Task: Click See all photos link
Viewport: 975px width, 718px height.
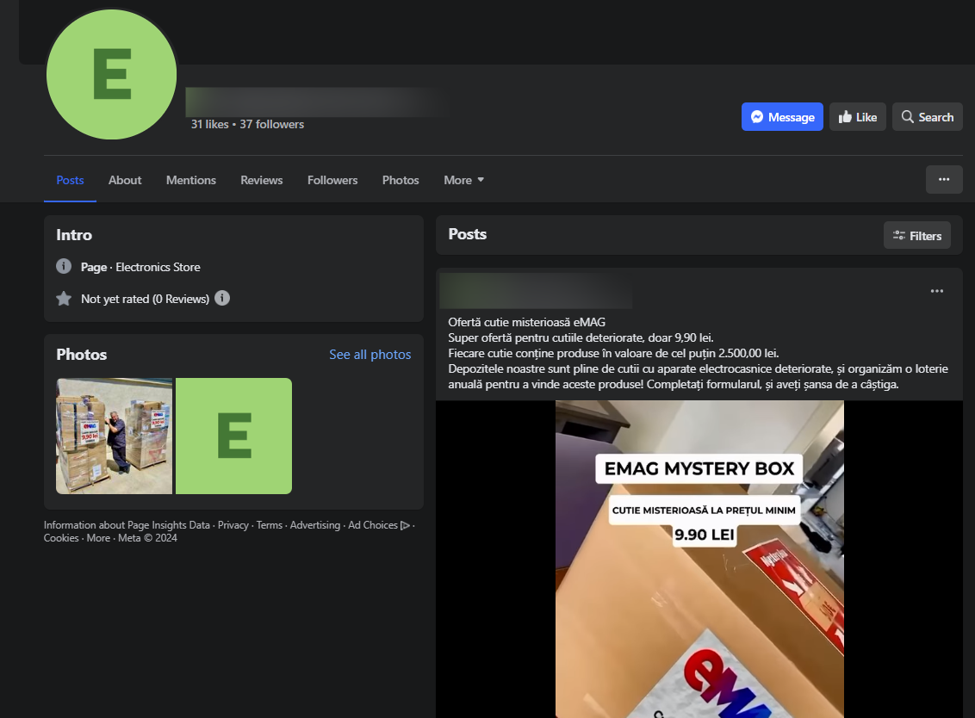Action: coord(370,355)
